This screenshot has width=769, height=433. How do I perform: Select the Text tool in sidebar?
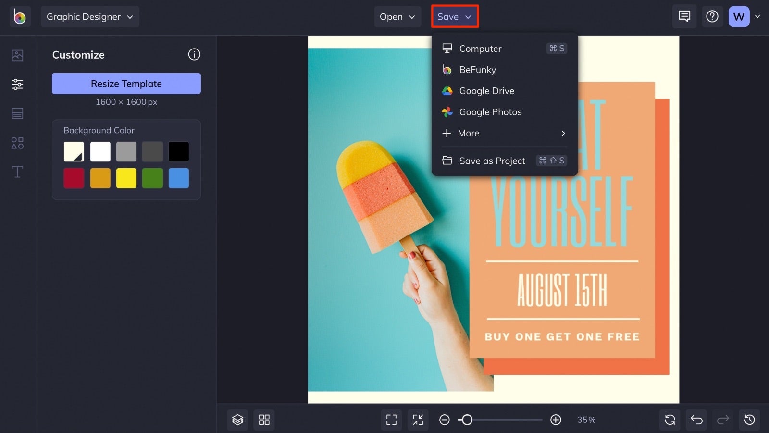17,172
